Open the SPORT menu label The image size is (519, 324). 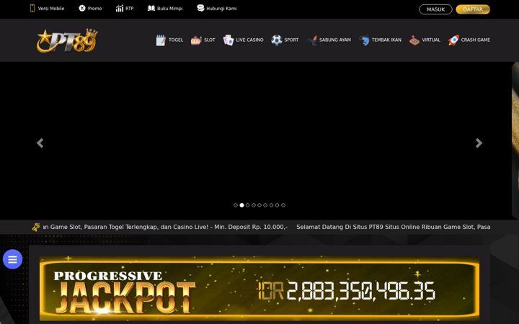(x=291, y=40)
